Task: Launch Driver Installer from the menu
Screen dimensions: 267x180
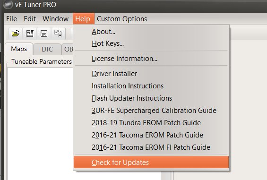Action: coord(151,74)
